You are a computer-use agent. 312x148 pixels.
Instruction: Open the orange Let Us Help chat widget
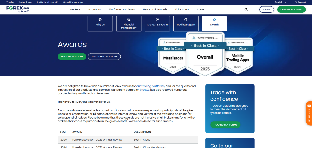[x=309, y=113]
